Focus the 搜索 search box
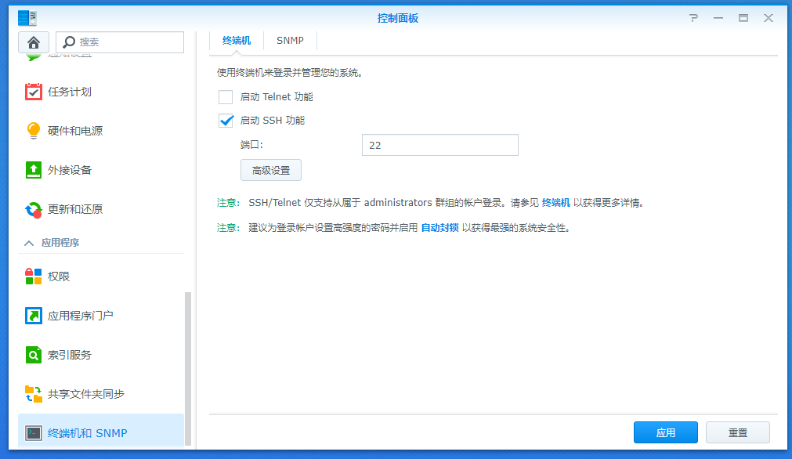Viewport: 792px width, 459px height. [x=120, y=42]
